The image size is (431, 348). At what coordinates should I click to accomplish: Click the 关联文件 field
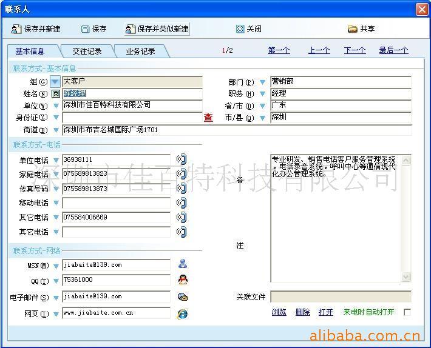tap(341, 296)
